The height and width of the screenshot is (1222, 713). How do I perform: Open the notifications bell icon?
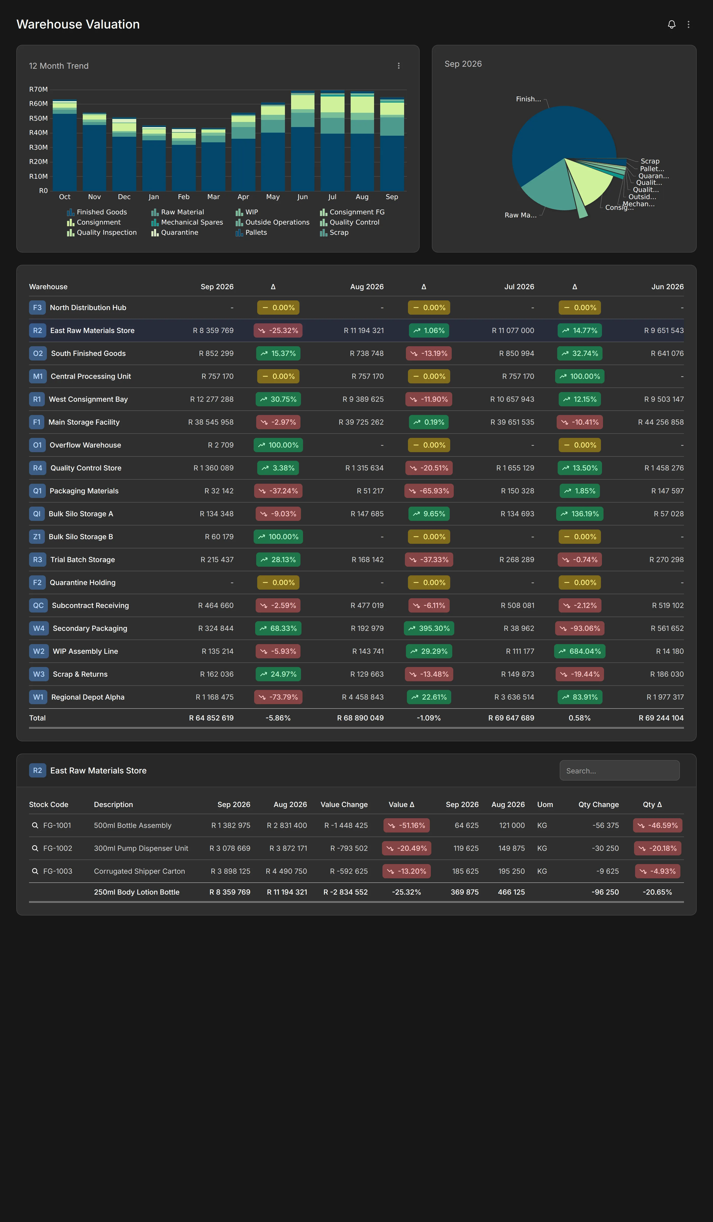click(671, 24)
